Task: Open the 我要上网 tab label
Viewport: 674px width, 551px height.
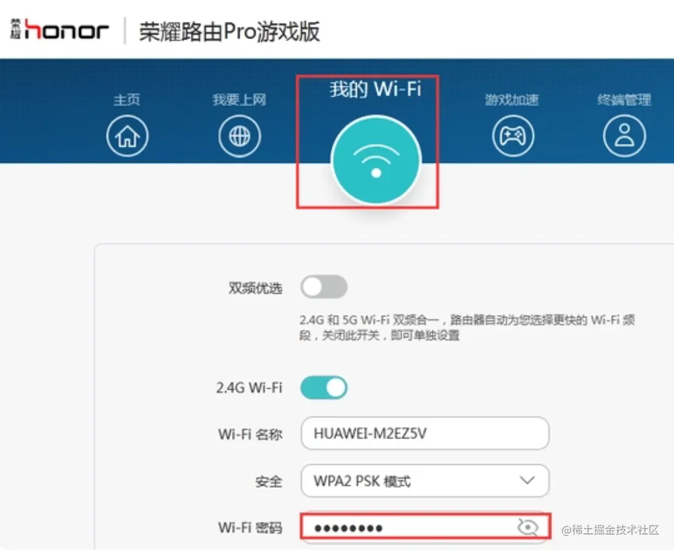Action: point(239,100)
